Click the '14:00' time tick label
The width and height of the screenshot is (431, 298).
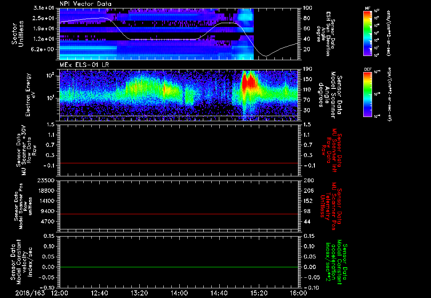(x=179, y=293)
